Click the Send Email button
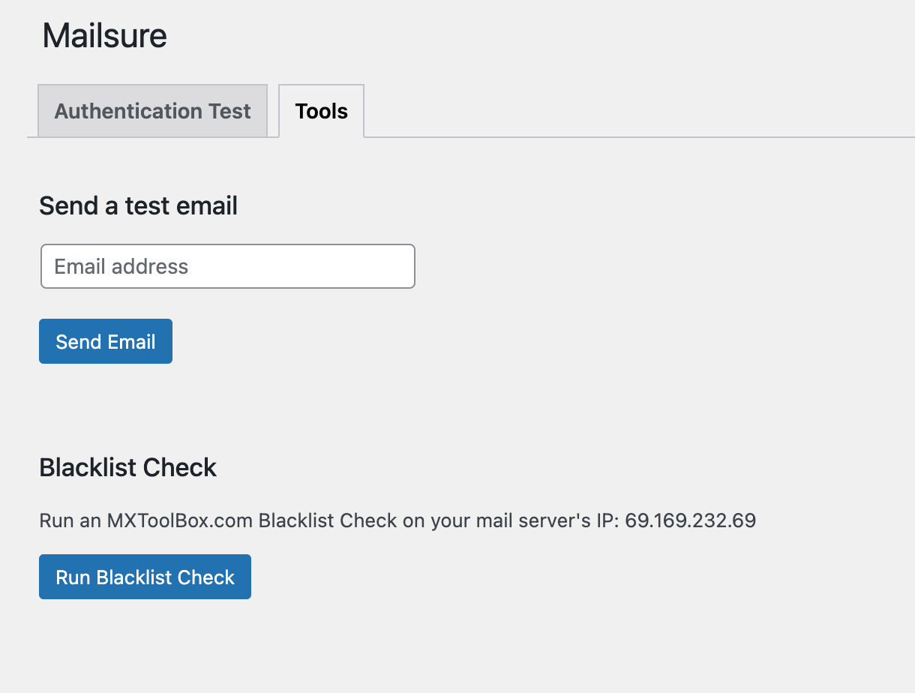The image size is (915, 693). [x=106, y=341]
